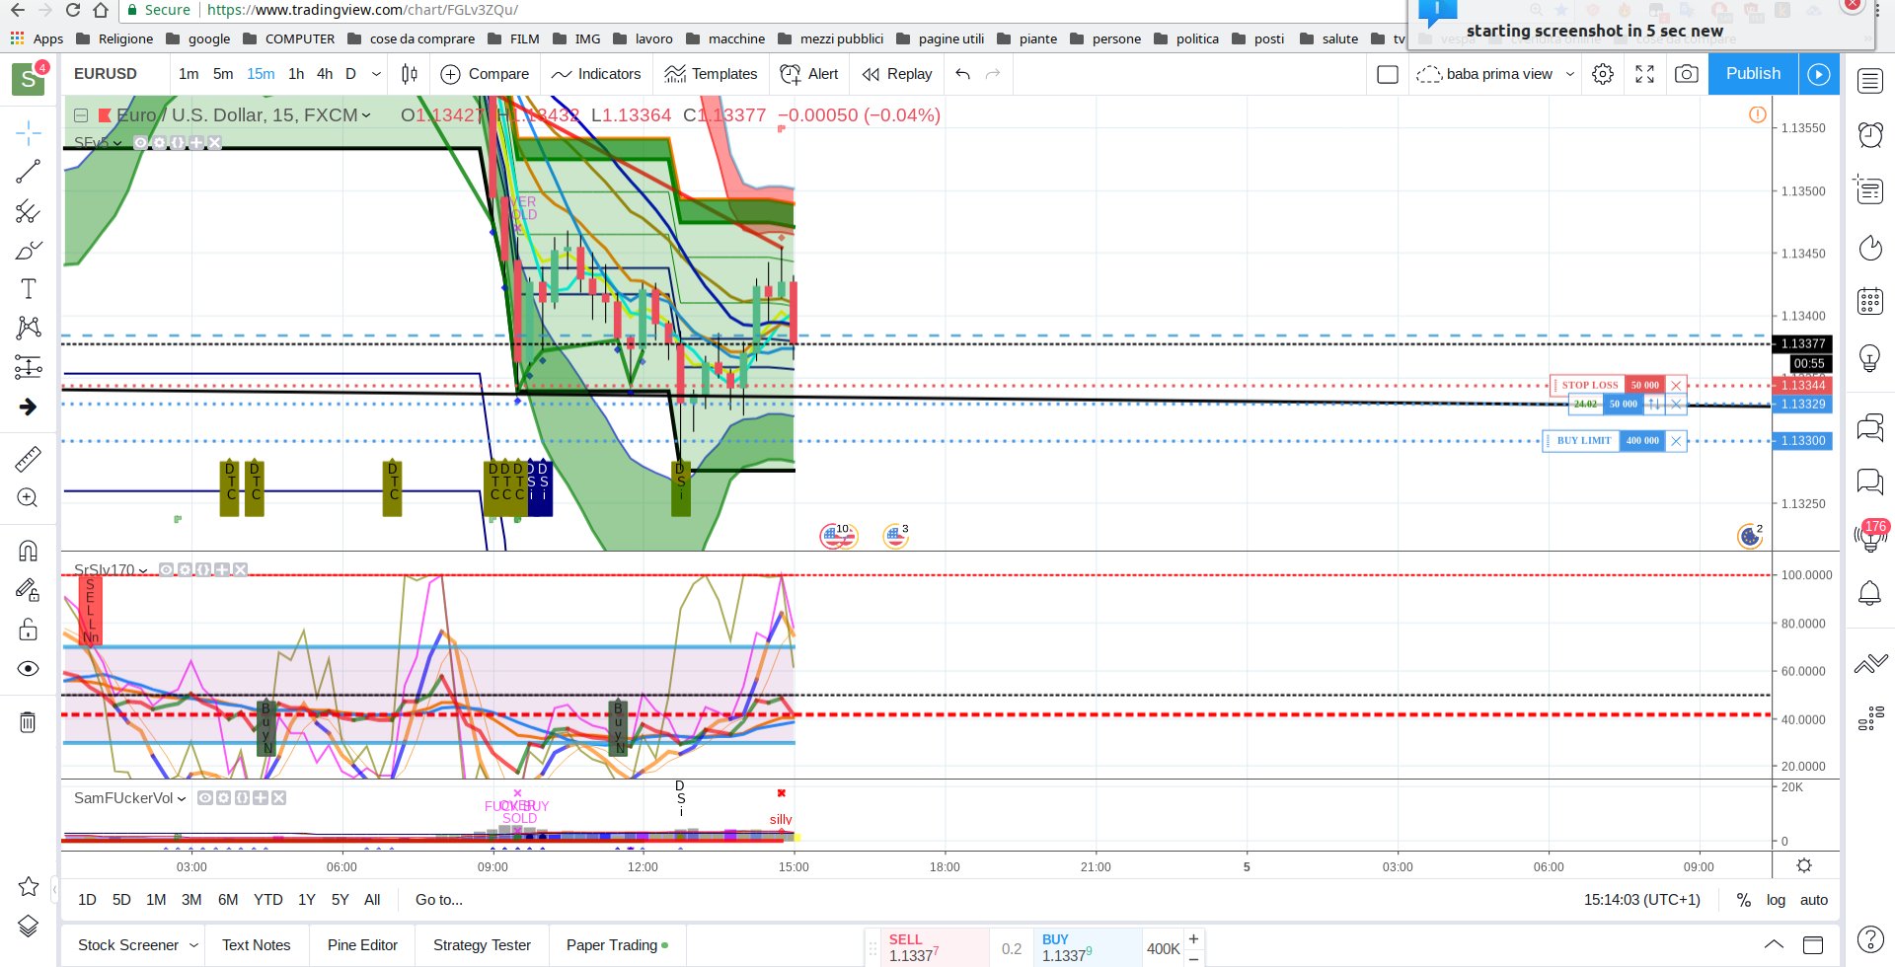Viewport: 1895px width, 967px height.
Task: Enter fullscreen mode
Action: pos(1644,74)
